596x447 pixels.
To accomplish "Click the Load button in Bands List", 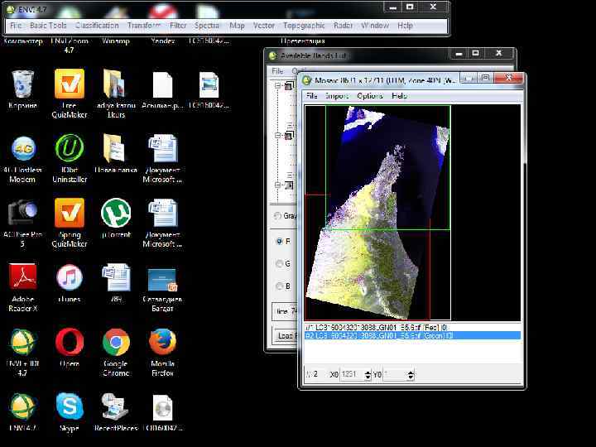I will 285,335.
